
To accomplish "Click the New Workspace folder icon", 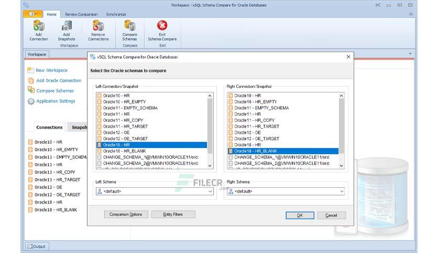I will pos(31,70).
